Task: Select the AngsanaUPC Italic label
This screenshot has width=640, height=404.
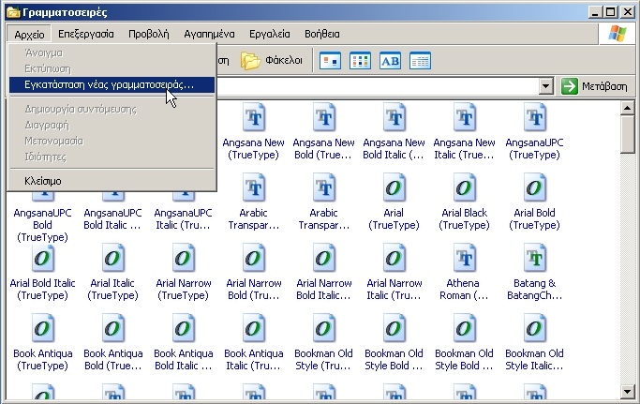Action: coord(183,219)
